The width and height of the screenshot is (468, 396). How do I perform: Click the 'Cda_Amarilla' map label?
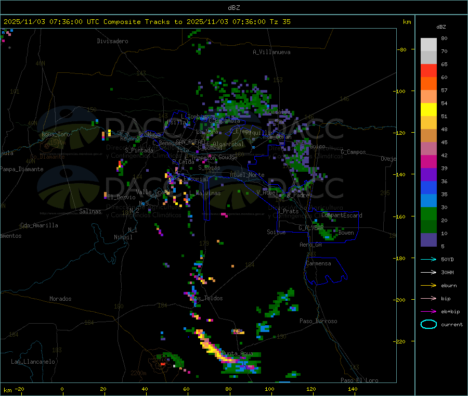39,225
